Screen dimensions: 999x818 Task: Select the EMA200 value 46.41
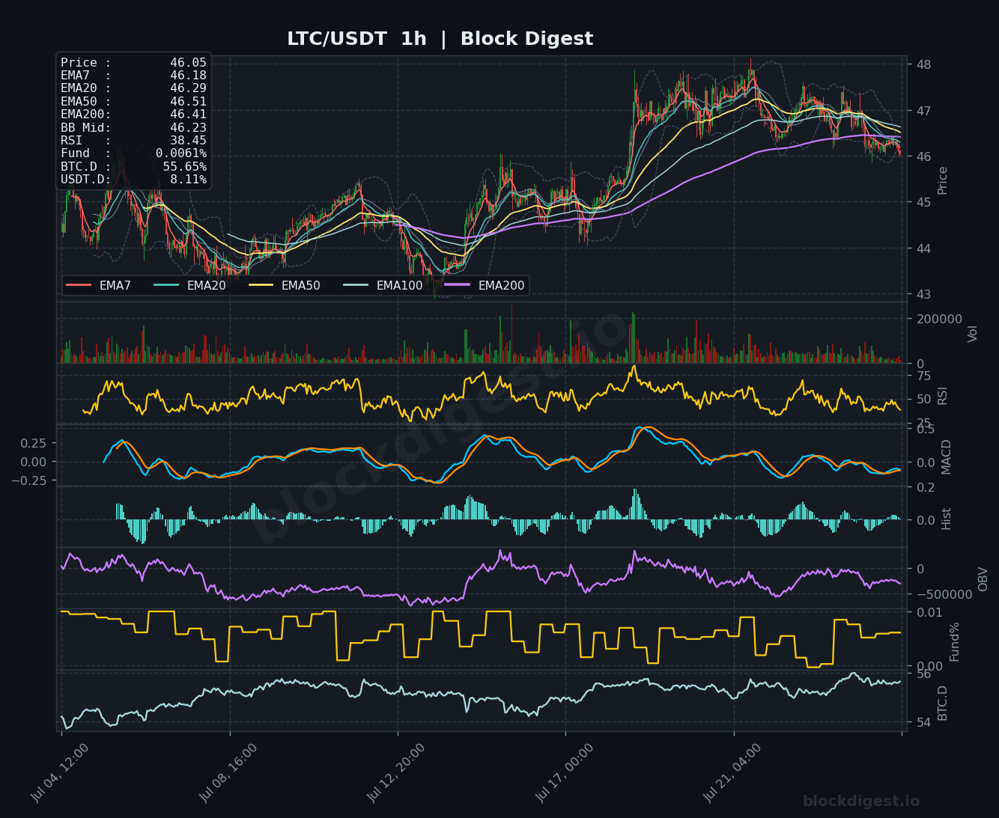(188, 115)
